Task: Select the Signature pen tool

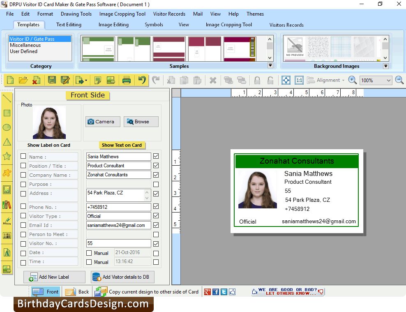Action: (7, 220)
